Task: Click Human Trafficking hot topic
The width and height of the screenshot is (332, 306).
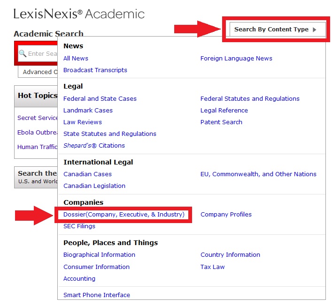Action: click(x=38, y=147)
